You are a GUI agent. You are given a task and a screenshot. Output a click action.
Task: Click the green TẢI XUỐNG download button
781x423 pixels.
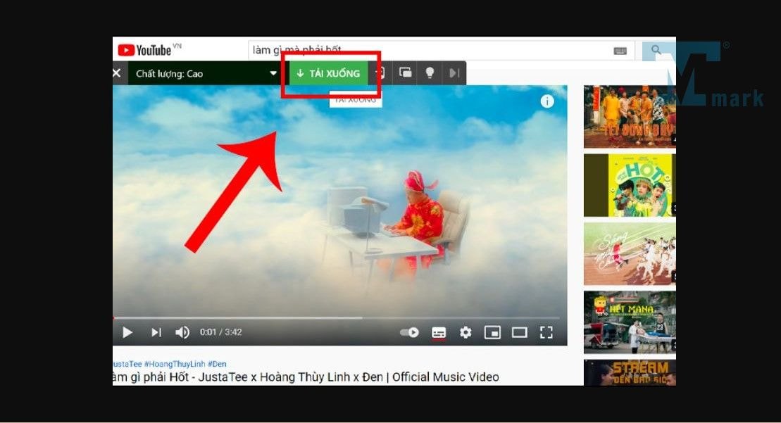(328, 73)
